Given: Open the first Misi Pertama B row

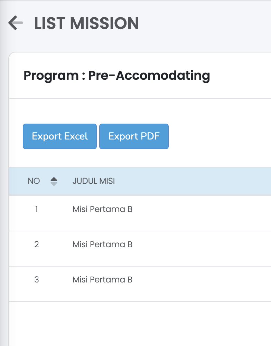Looking at the screenshot, I should point(102,209).
